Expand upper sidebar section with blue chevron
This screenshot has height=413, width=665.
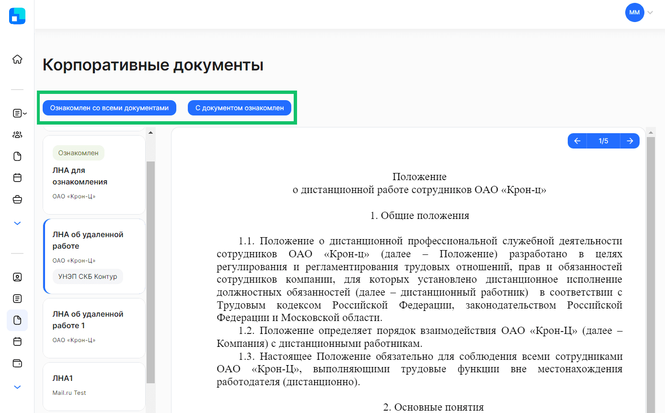click(17, 223)
